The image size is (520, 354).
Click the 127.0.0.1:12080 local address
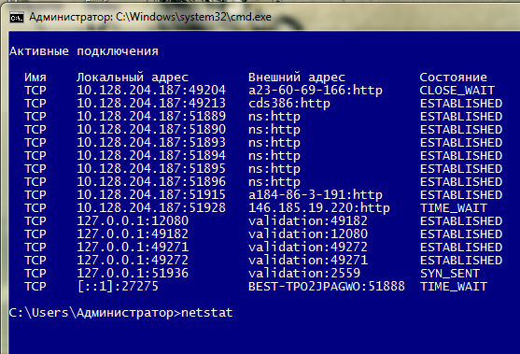(x=133, y=221)
